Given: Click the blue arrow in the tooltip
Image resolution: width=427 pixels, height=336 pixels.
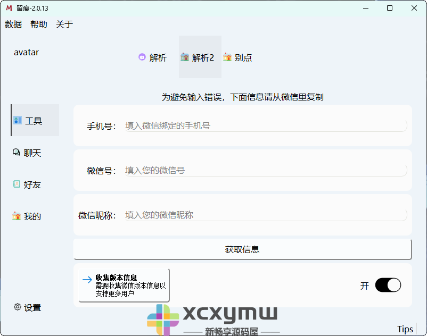Looking at the screenshot, I should coord(87,279).
